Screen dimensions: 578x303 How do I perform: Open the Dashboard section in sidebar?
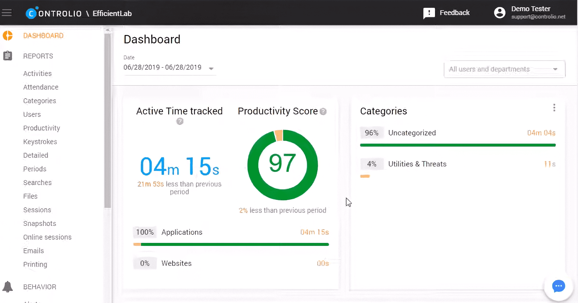point(43,36)
